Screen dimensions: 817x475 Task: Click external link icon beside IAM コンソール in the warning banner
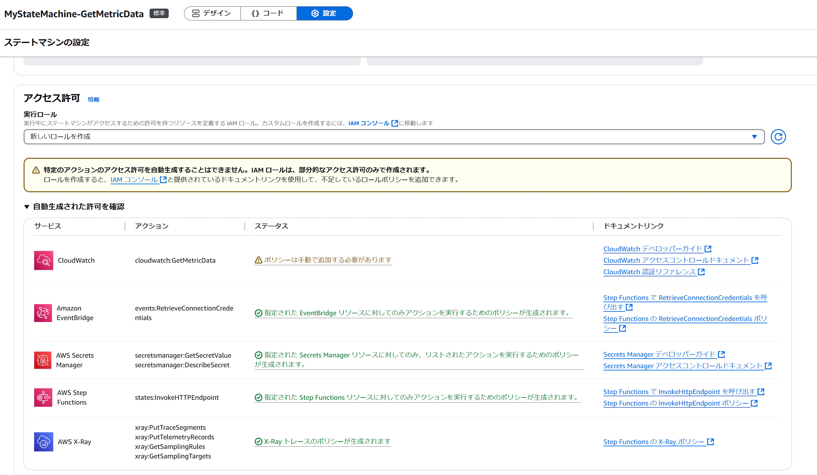[163, 179]
